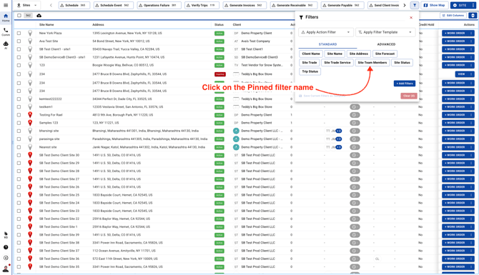The width and height of the screenshot is (479, 275).
Task: Check the bharsingi site row checkbox
Action: point(19,131)
